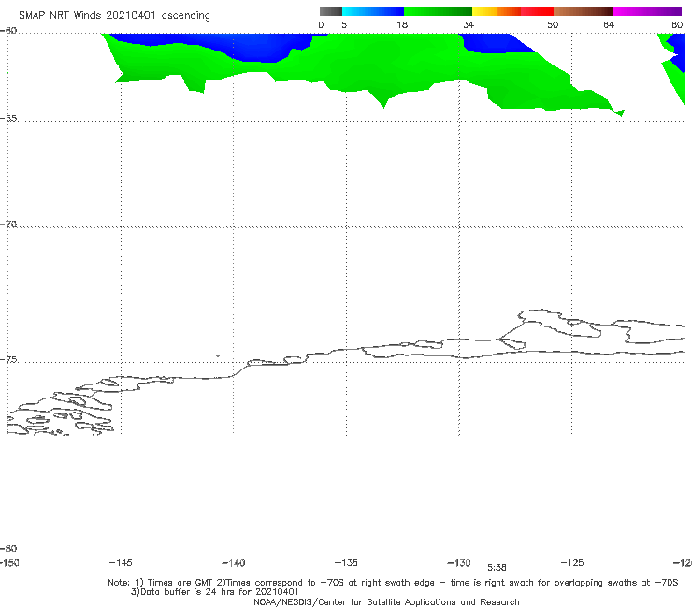
Task: Click the color scale label '18'
Action: [x=402, y=24]
